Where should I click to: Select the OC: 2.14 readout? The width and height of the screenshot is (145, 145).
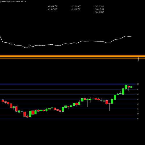click(x=99, y=6)
